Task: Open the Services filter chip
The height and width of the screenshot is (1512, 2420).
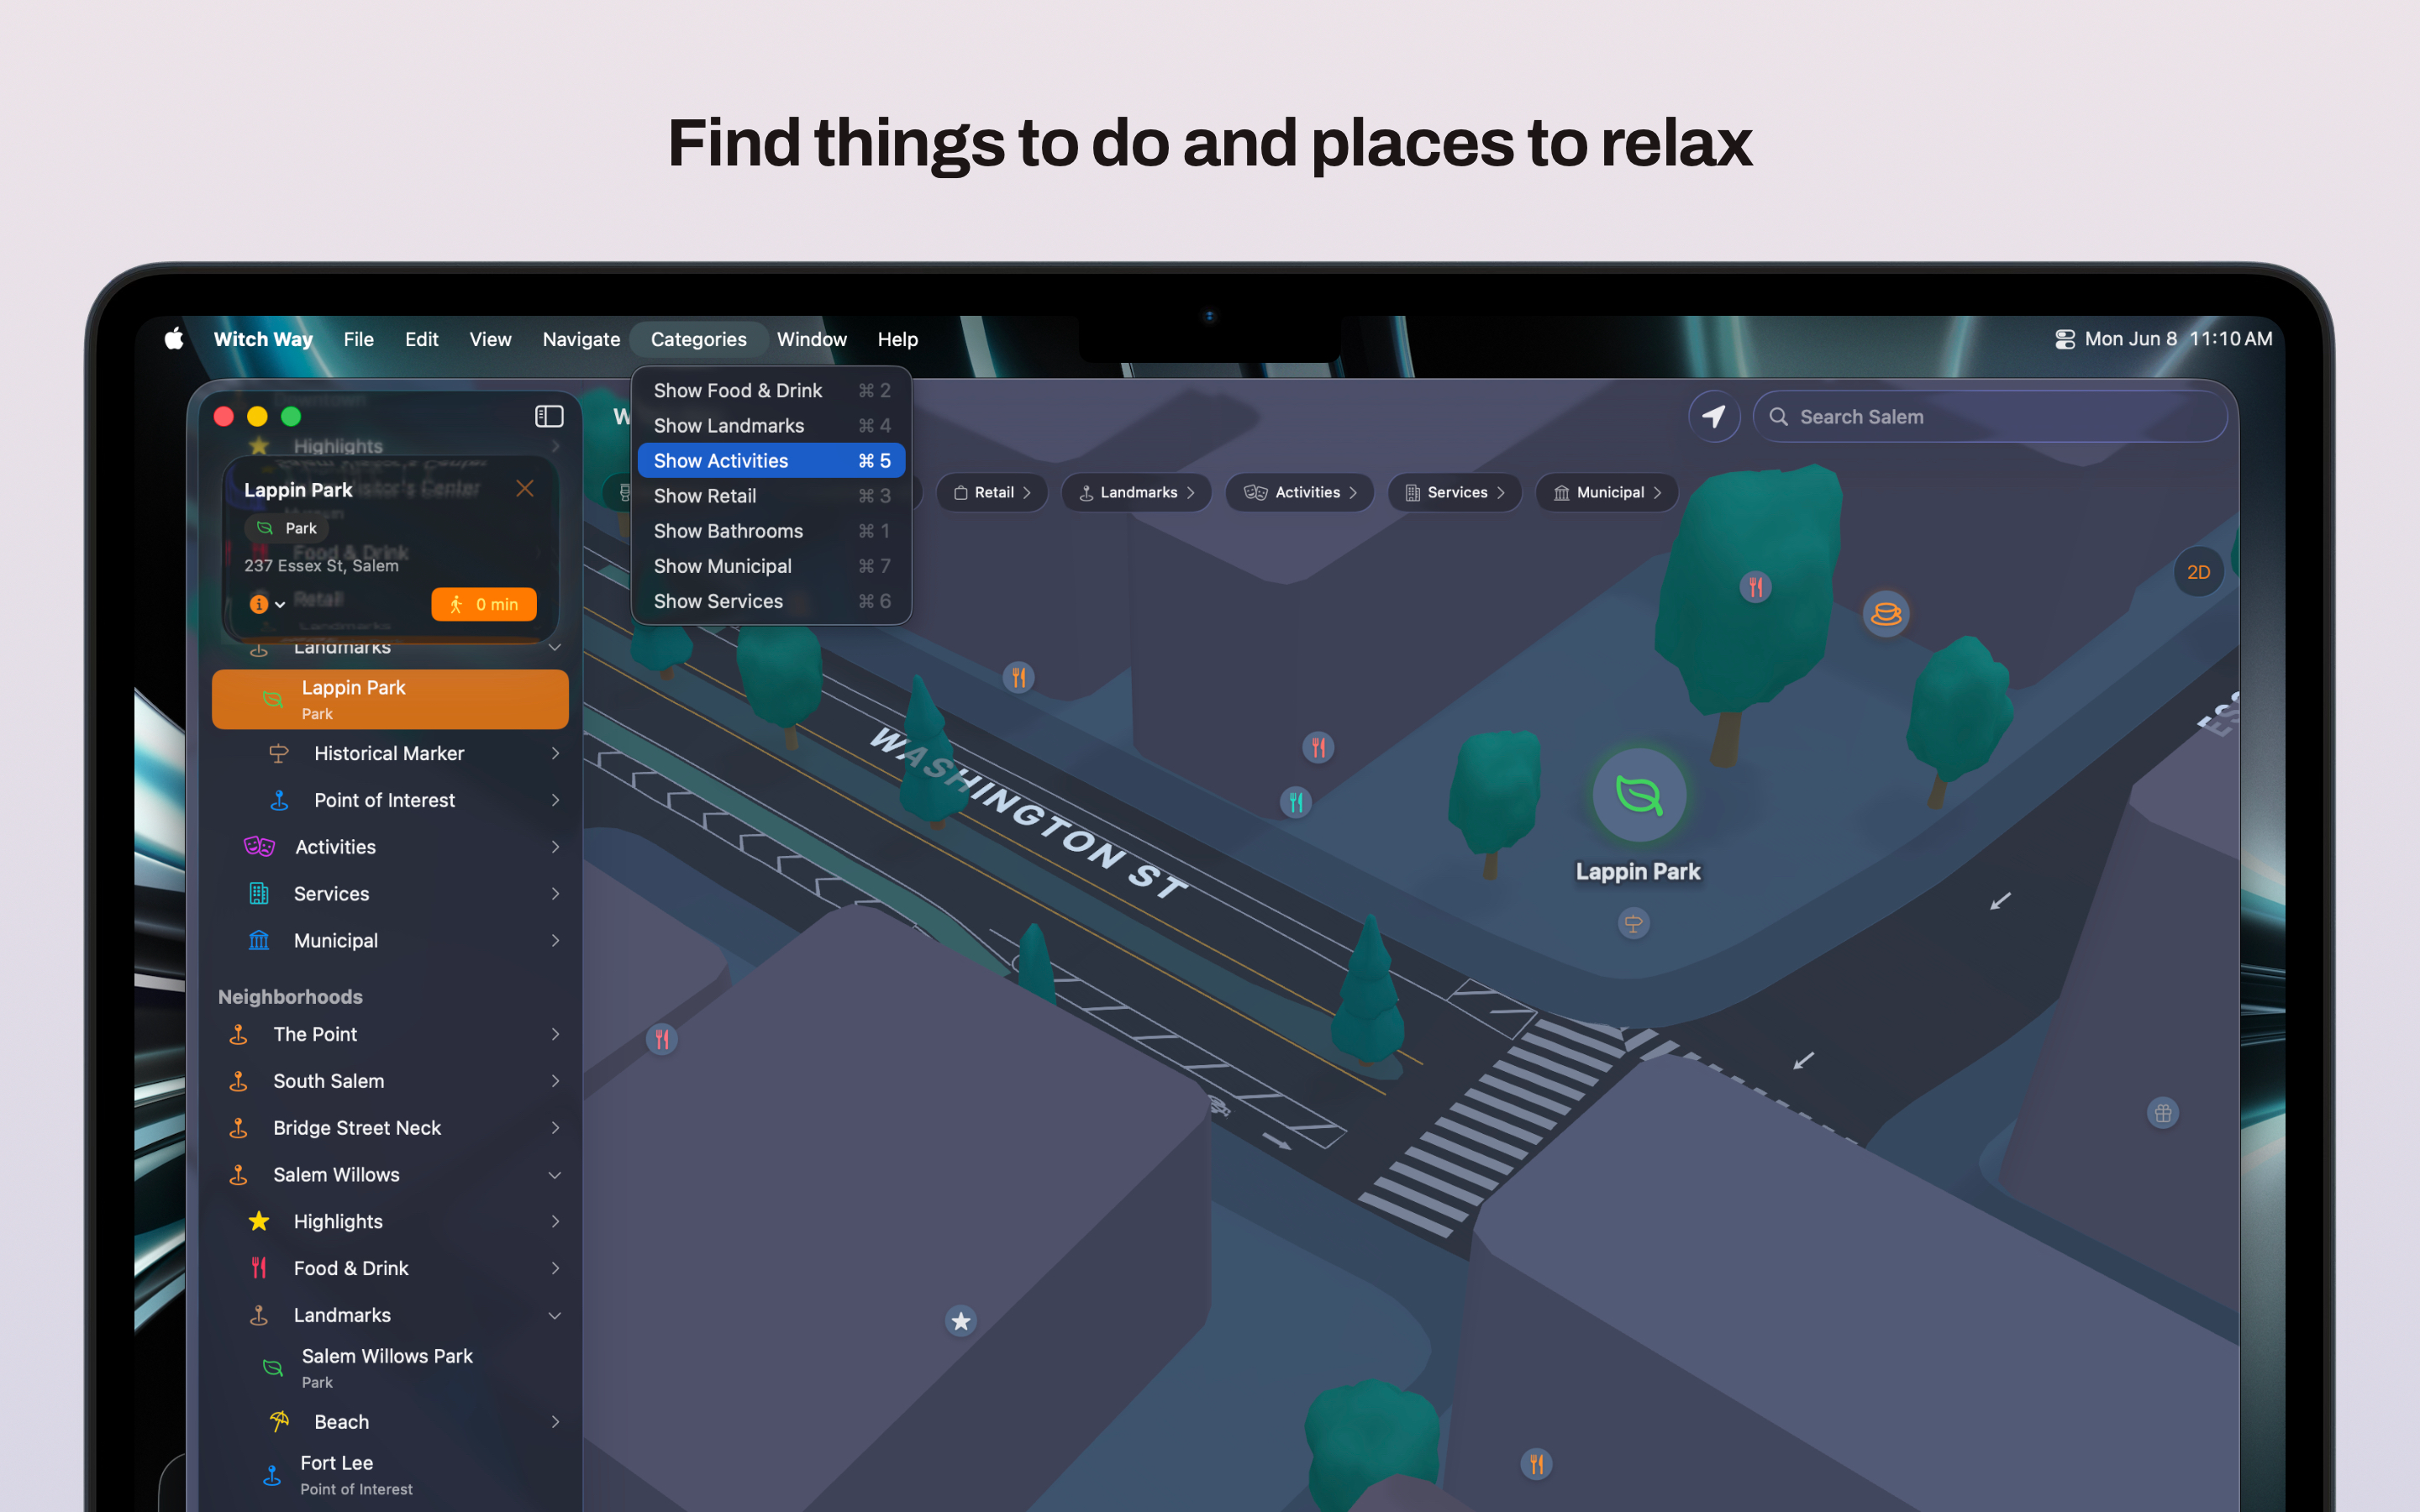Action: [x=1455, y=492]
